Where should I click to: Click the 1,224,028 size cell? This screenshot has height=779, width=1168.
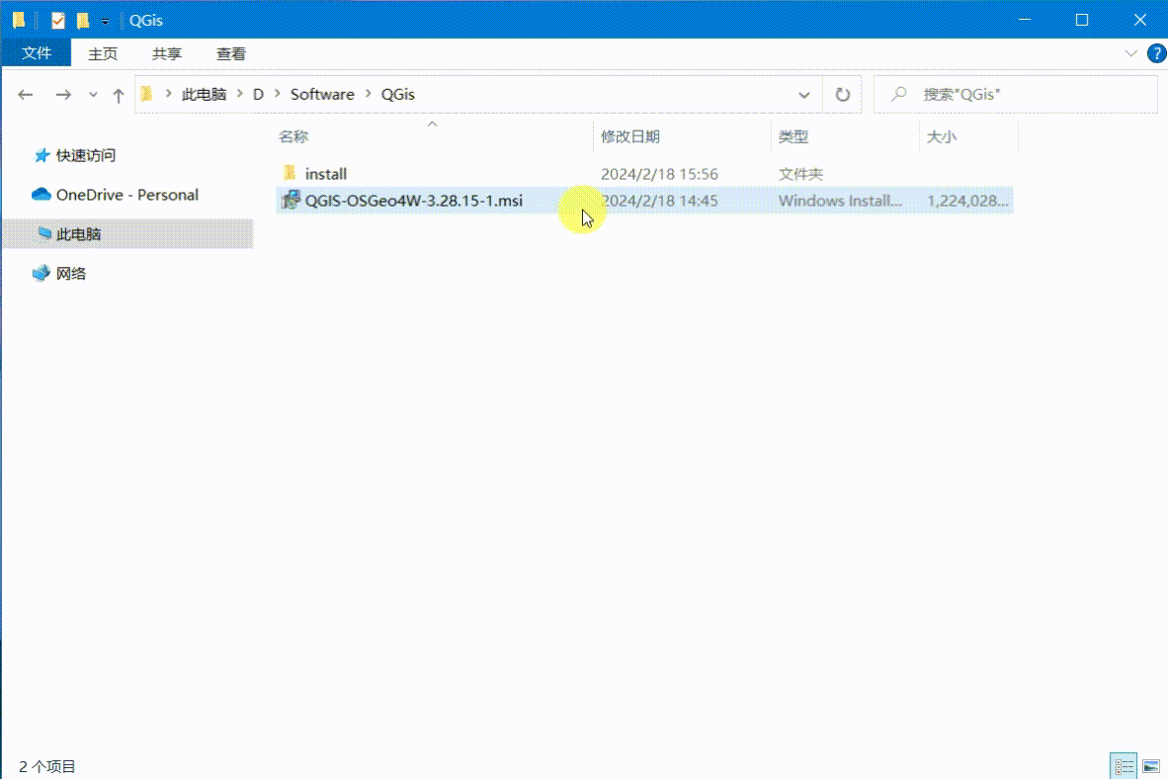(x=967, y=201)
